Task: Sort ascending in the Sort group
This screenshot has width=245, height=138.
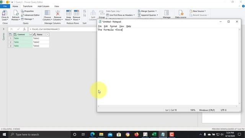Action: 85,11
